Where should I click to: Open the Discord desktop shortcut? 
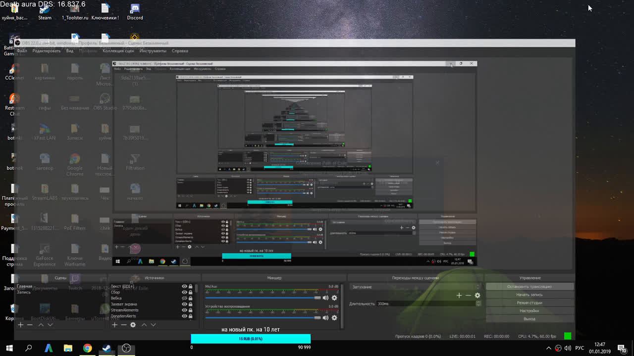click(x=135, y=12)
